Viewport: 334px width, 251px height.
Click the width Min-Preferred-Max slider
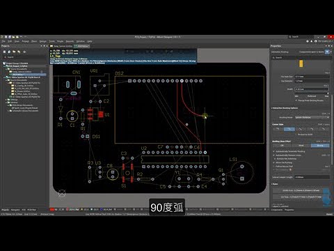pos(312,93)
